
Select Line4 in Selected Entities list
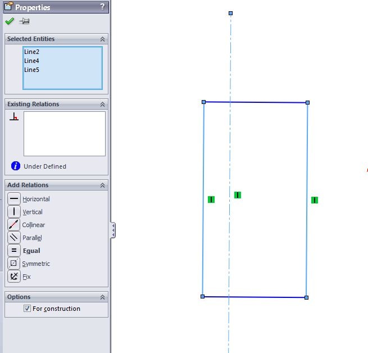[31, 61]
